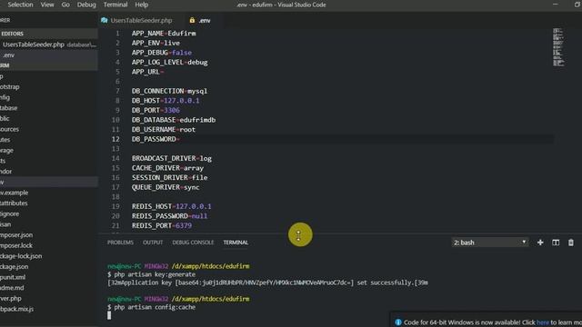This screenshot has width=582, height=327.
Task: Expand the vendor folder in explorer
Action: point(6,172)
